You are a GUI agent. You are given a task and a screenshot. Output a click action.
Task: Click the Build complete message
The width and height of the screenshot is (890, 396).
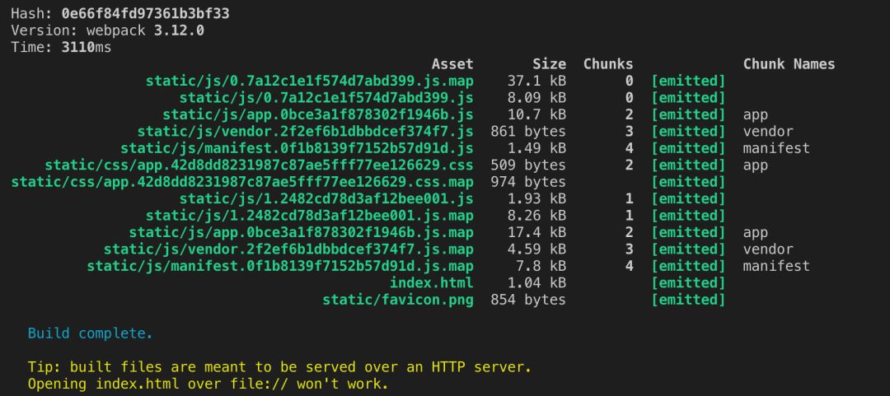coord(91,334)
